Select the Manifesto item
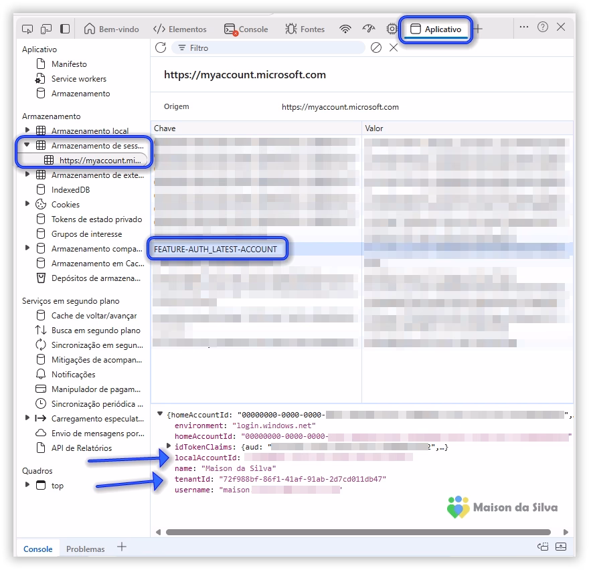 [69, 64]
